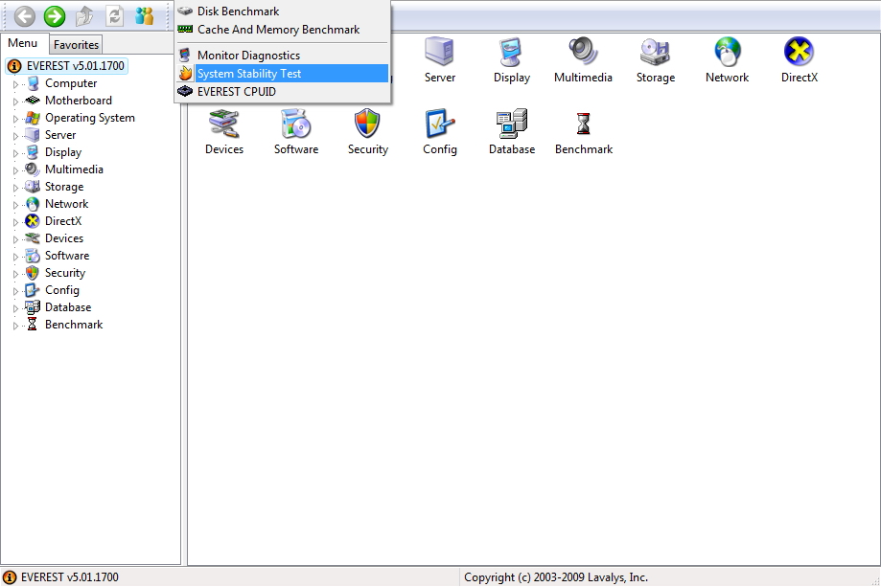
Task: Switch to the Favorites tab
Action: pyautogui.click(x=76, y=44)
